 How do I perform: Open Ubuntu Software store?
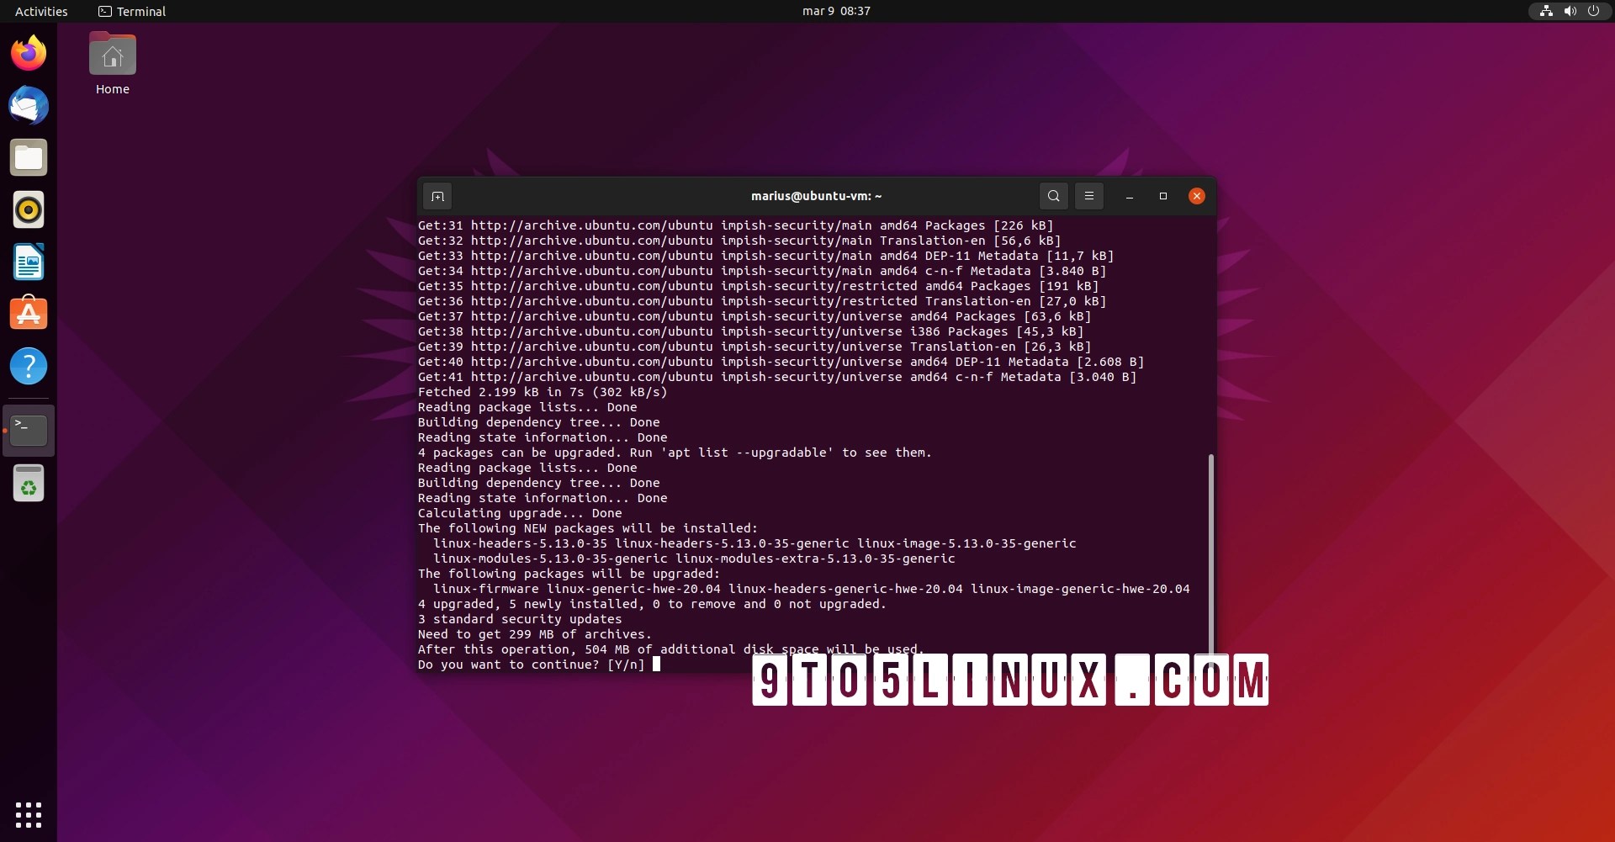[x=29, y=314]
